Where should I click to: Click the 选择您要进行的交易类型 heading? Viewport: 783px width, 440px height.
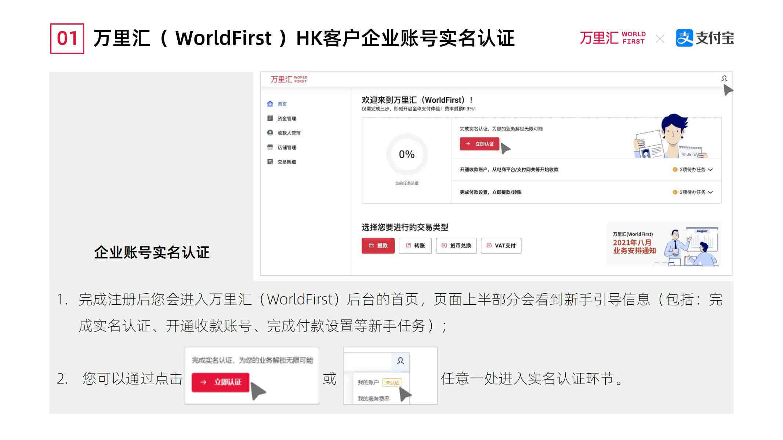pyautogui.click(x=405, y=227)
